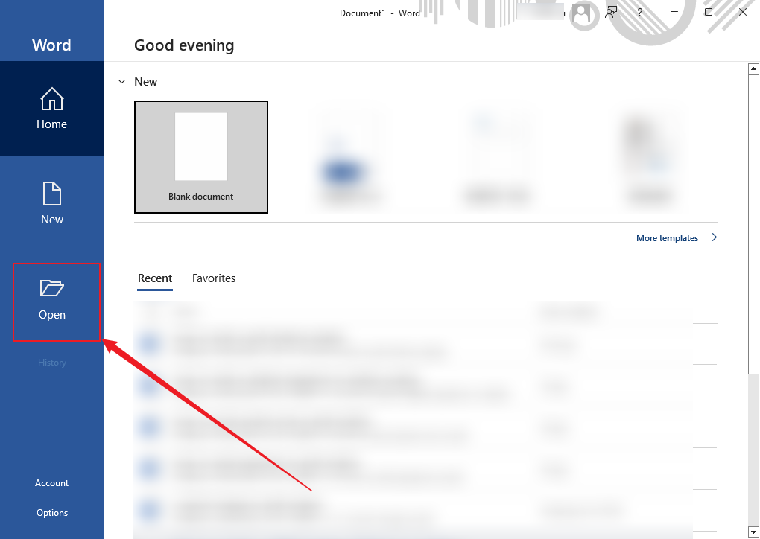Viewport: 760px width, 539px height.
Task: Open Account settings from the sidebar
Action: click(x=51, y=482)
